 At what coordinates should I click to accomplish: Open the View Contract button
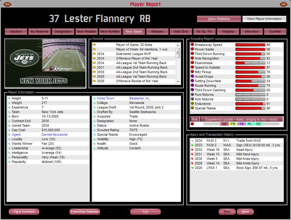[24, 212]
